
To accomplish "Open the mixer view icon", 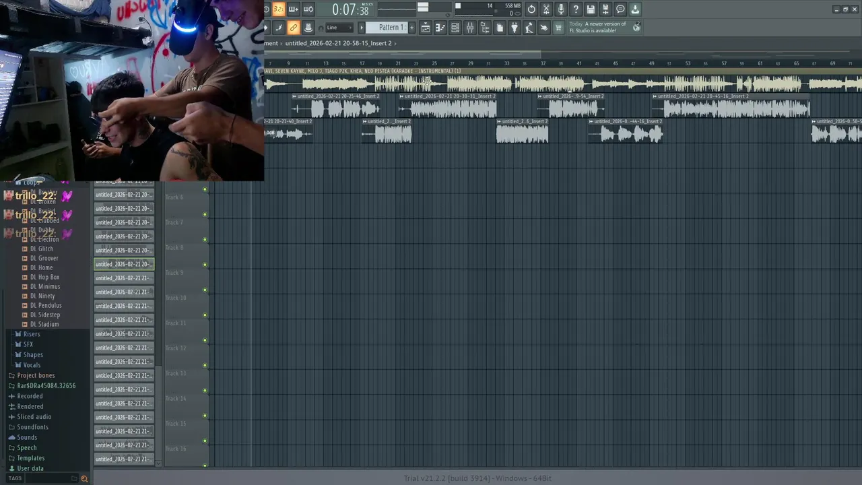I will click(x=470, y=28).
